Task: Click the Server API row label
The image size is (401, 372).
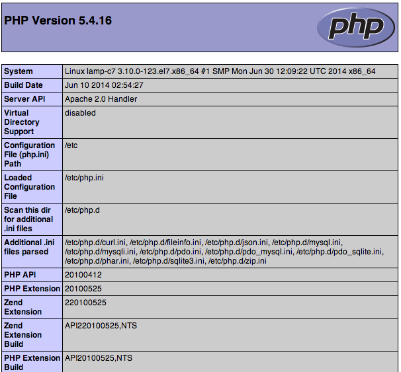Action: coord(24,99)
